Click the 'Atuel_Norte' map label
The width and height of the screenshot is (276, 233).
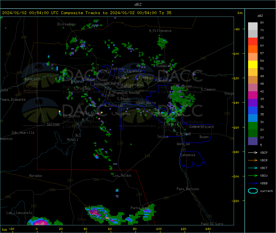[146, 103]
